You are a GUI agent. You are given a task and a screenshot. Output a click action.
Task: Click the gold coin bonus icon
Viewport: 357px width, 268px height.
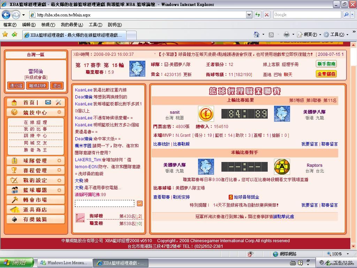coord(230,197)
